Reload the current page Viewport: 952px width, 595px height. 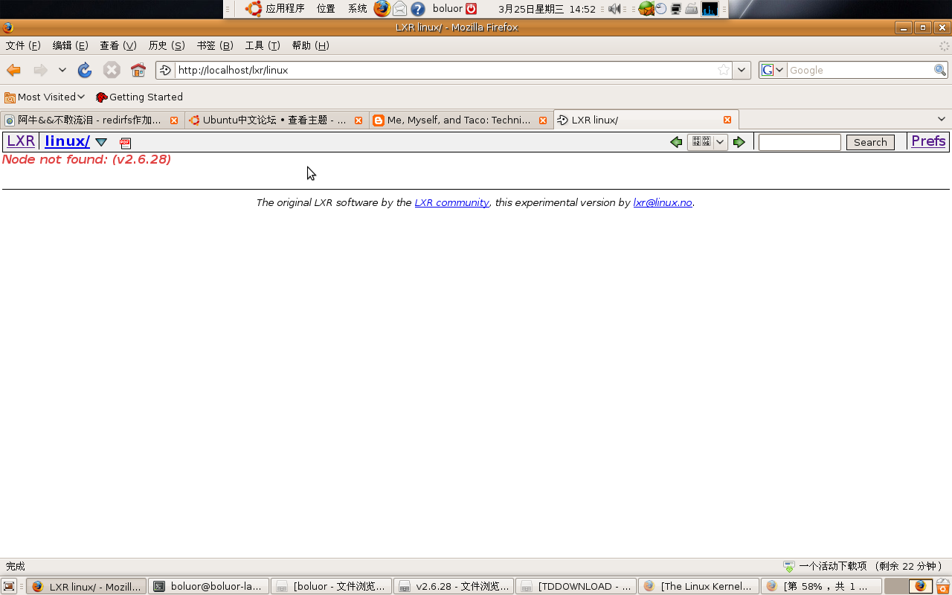[x=85, y=70]
